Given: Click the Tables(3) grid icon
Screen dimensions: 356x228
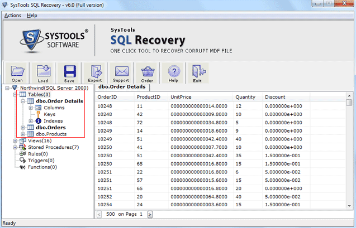Looking at the screenshot, I should coord(22,94).
